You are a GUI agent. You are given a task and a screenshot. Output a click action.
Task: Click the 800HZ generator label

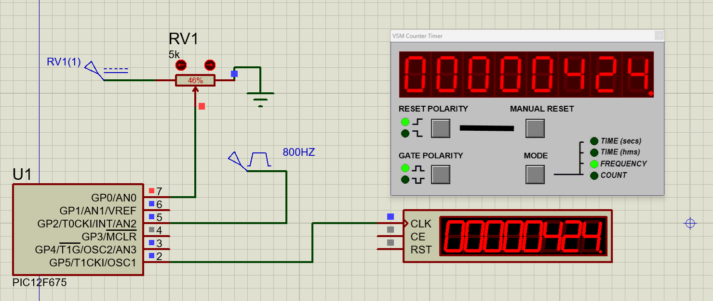299,152
